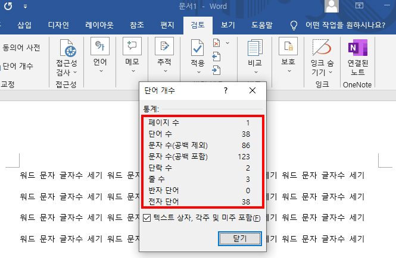The height and width of the screenshot is (258, 396).
Task: Click the 페이지 수 statistics row
Action: 199,122
